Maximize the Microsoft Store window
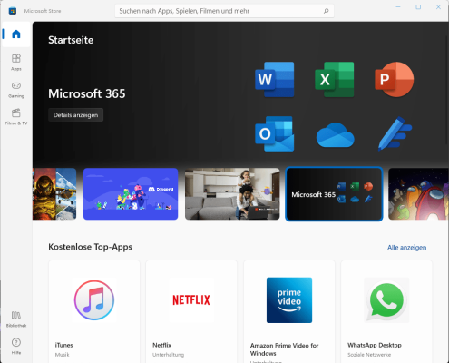449x363 pixels. [x=418, y=7]
